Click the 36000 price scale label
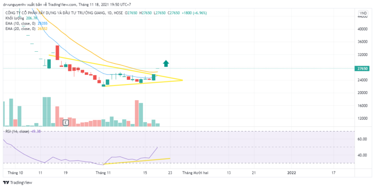The width and height of the screenshot is (375, 188). 362,42
